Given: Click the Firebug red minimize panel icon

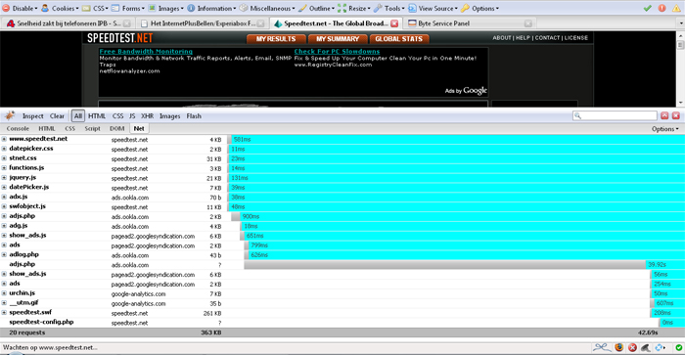Looking at the screenshot, I should [664, 115].
